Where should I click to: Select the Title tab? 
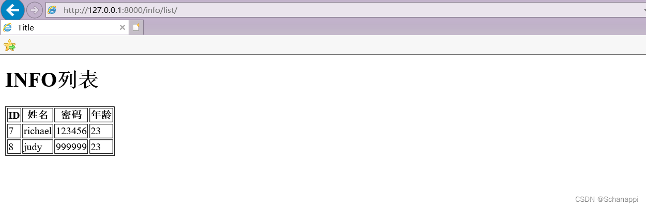64,27
